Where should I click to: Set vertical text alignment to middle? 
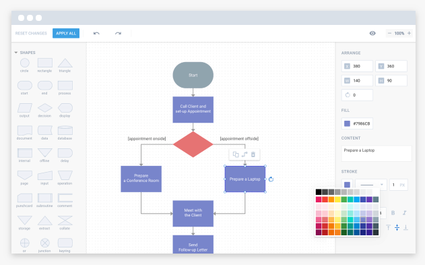(397, 227)
